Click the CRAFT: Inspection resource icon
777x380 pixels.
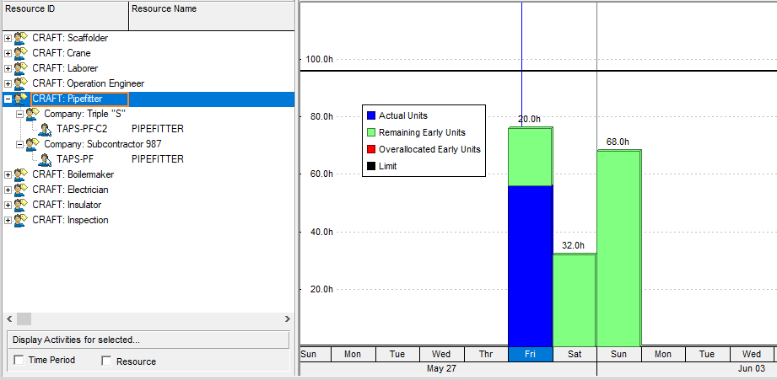[x=21, y=220]
